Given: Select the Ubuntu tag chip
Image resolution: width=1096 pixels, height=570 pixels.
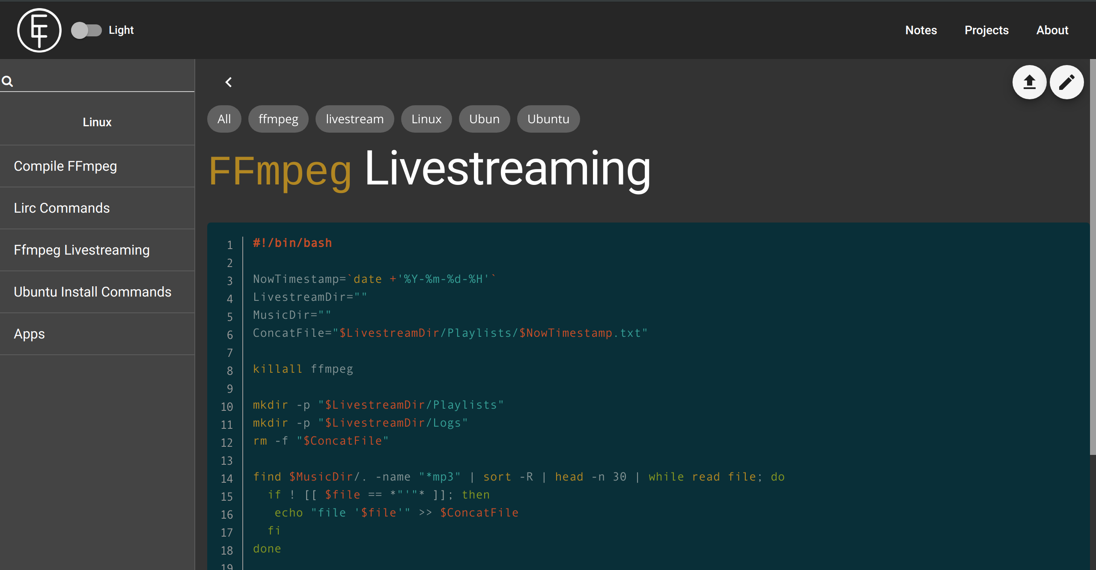Looking at the screenshot, I should pos(548,119).
